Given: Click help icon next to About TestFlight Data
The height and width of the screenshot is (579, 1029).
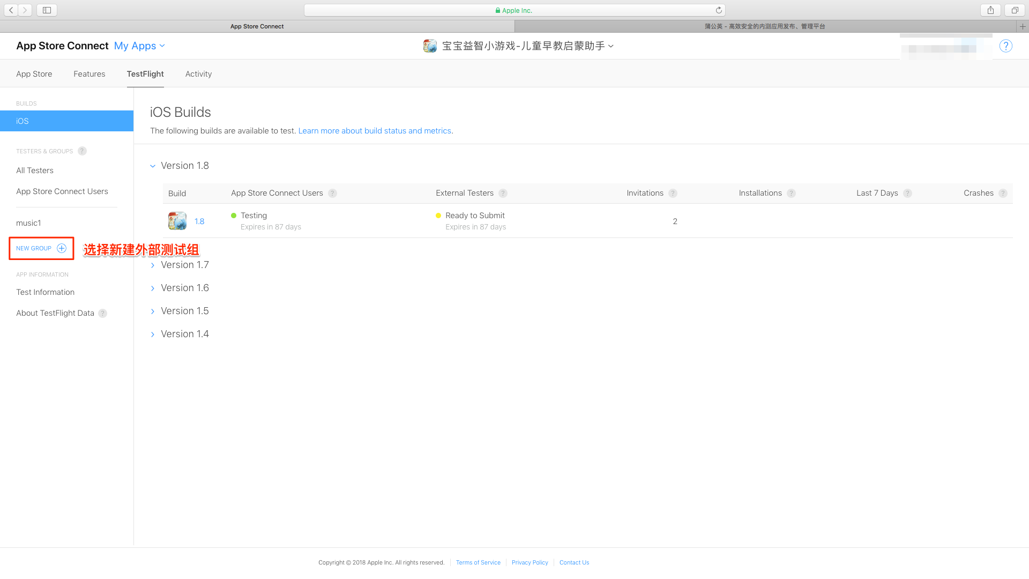Looking at the screenshot, I should pyautogui.click(x=102, y=313).
